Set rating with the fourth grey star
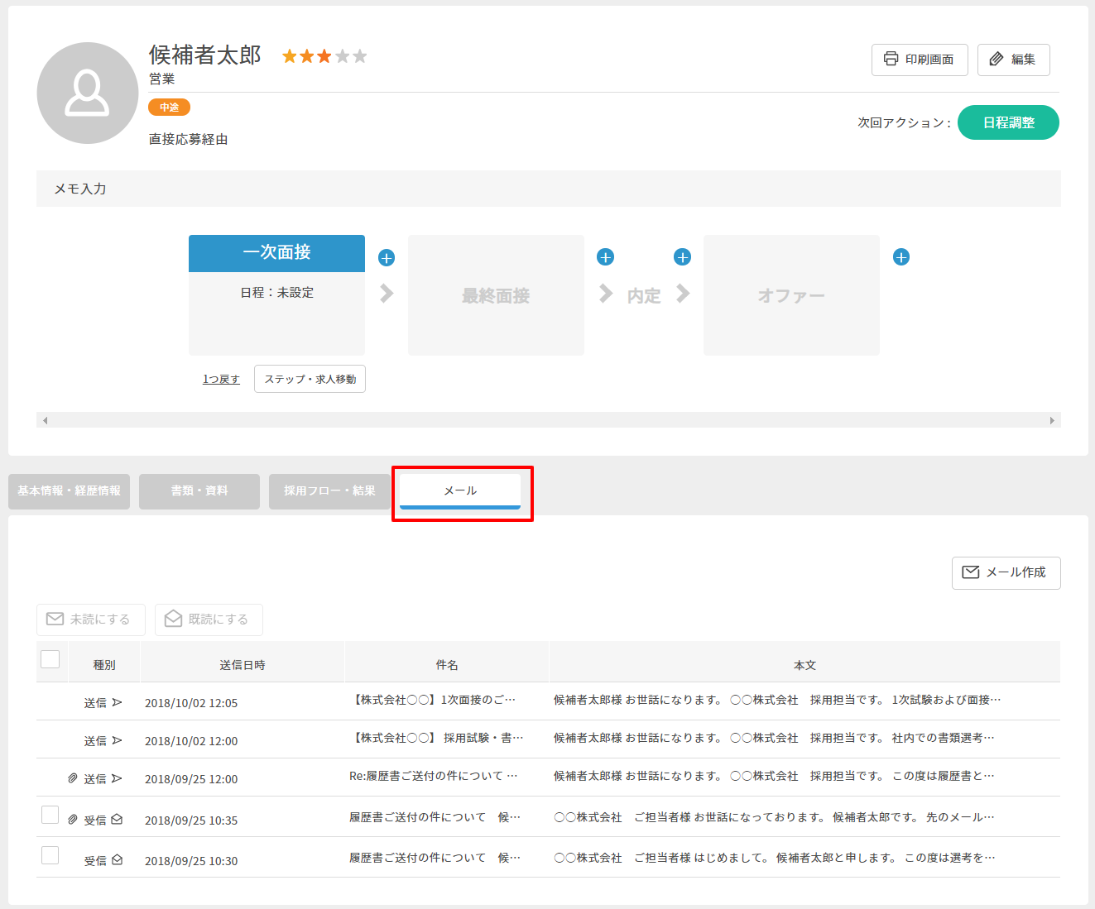1095x909 pixels. 342,56
